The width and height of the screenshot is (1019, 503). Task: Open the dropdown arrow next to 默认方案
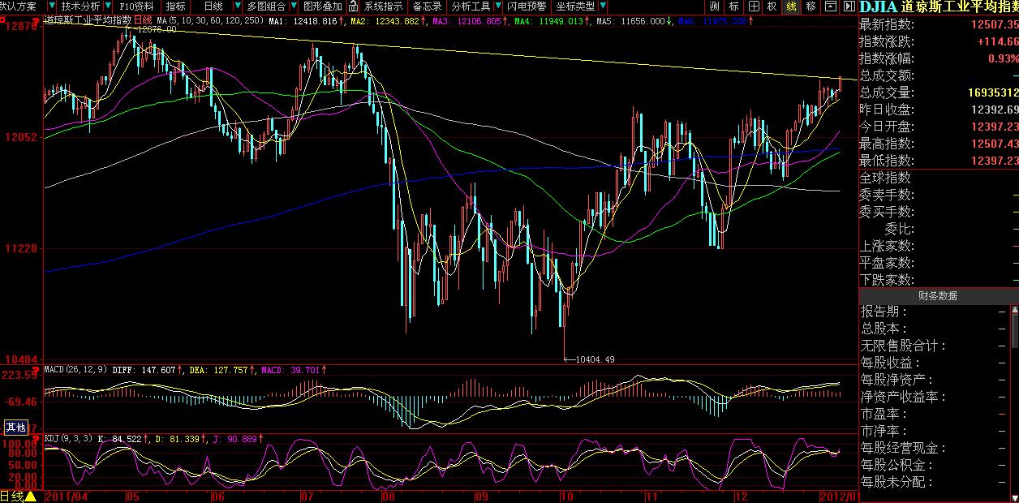(x=53, y=6)
